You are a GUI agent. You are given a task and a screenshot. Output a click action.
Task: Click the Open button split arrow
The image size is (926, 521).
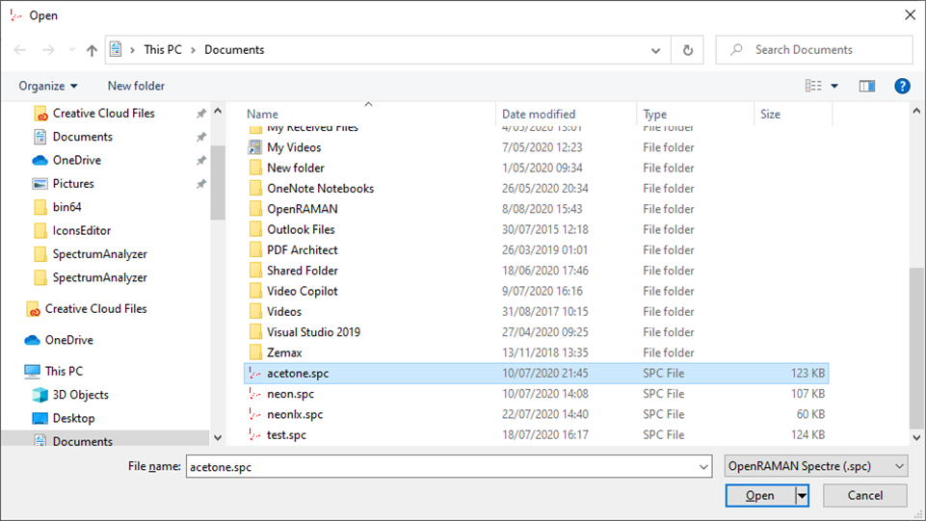click(x=801, y=496)
